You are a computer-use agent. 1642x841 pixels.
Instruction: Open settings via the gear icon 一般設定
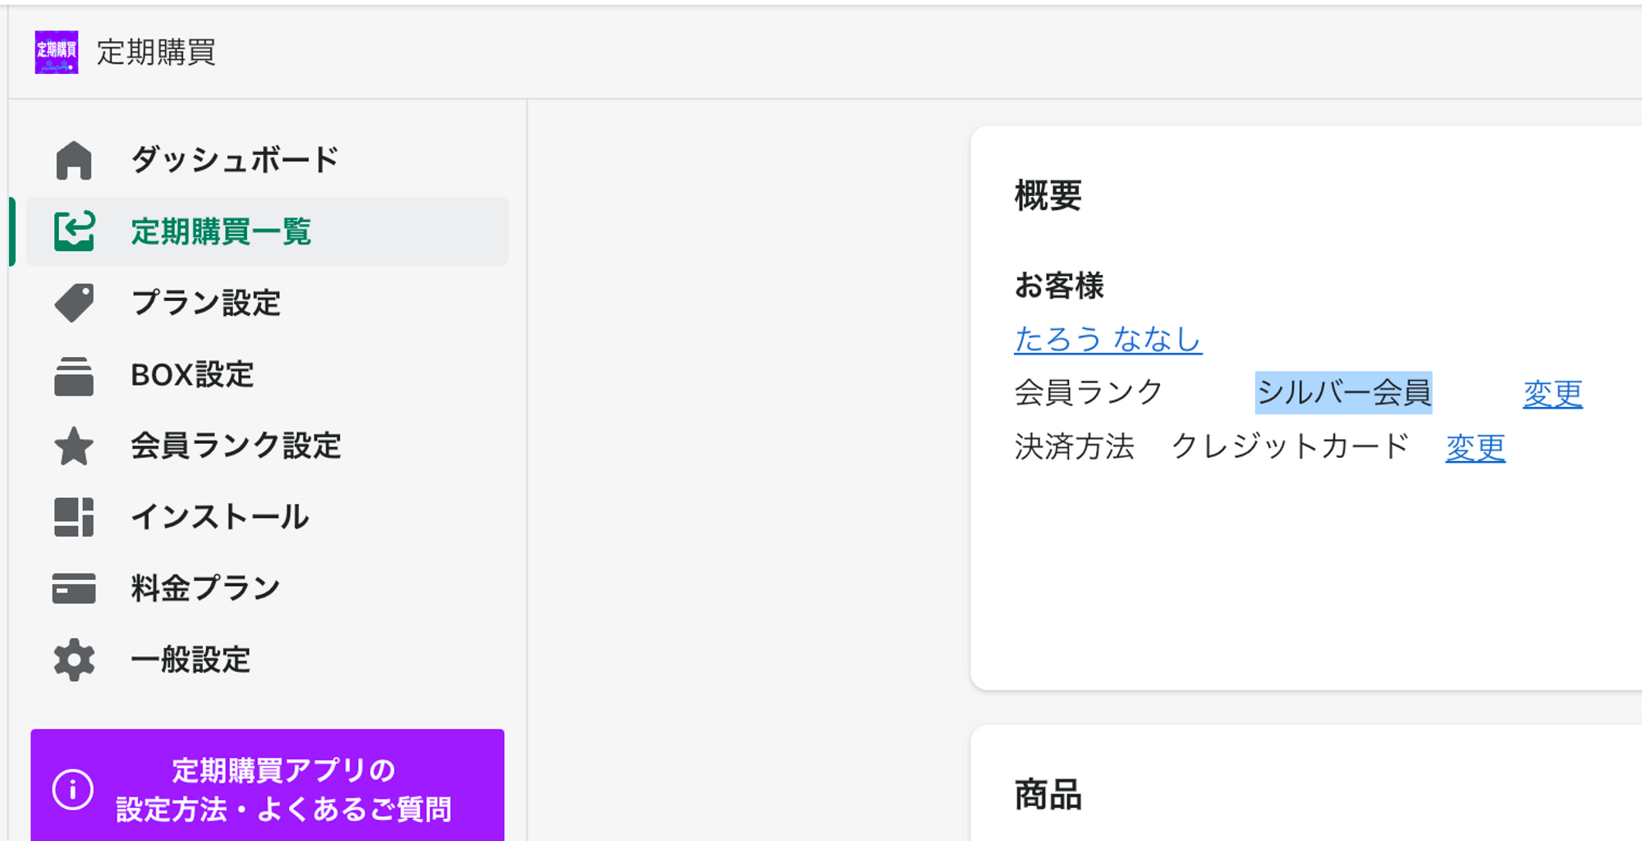74,659
